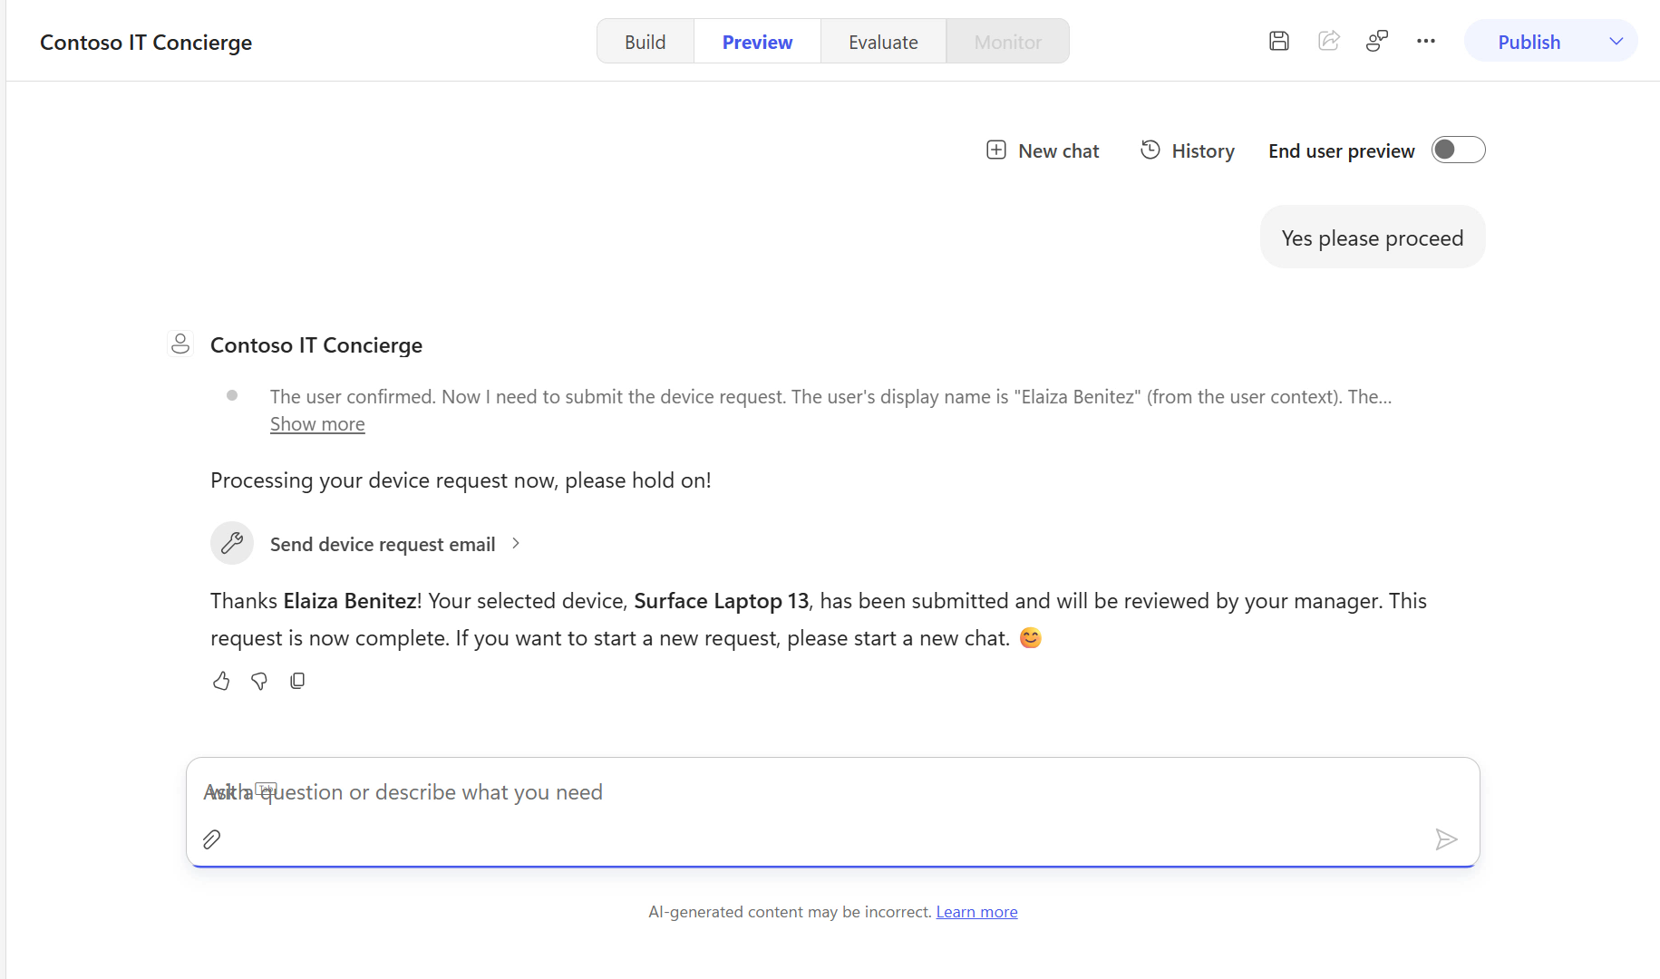Open the Learn more link
Viewport: 1660px width, 979px height.
click(x=976, y=912)
